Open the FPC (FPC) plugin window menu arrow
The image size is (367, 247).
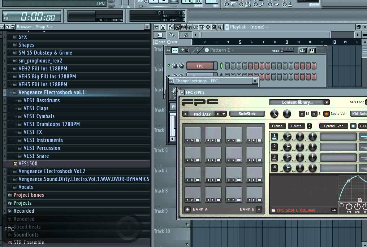point(182,92)
